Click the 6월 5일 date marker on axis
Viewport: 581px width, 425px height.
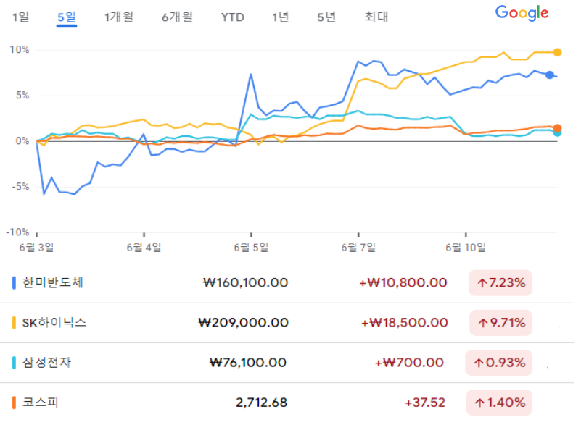pos(251,247)
